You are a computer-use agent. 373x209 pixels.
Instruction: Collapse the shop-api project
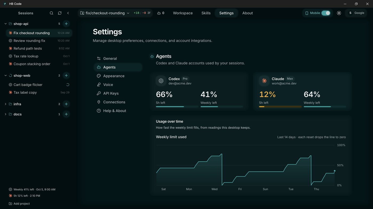5,24
